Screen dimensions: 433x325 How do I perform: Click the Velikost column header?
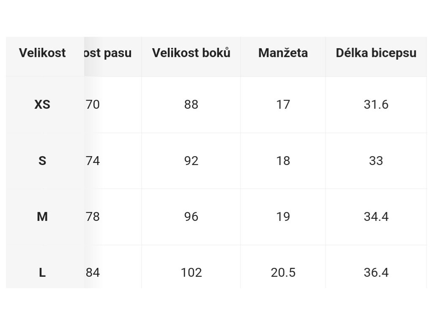click(42, 53)
